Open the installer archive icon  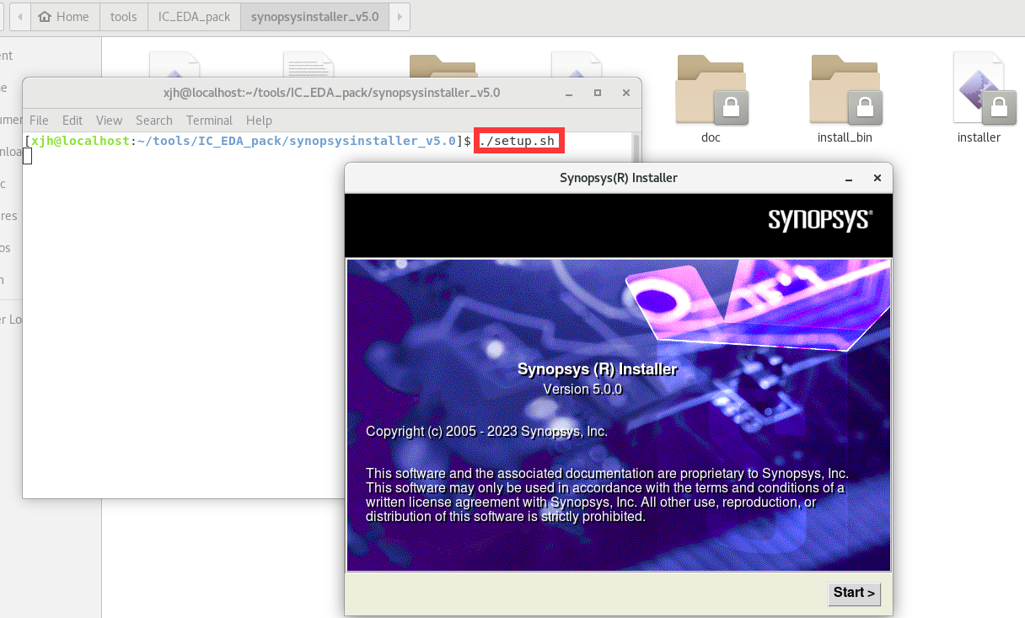coord(979,88)
